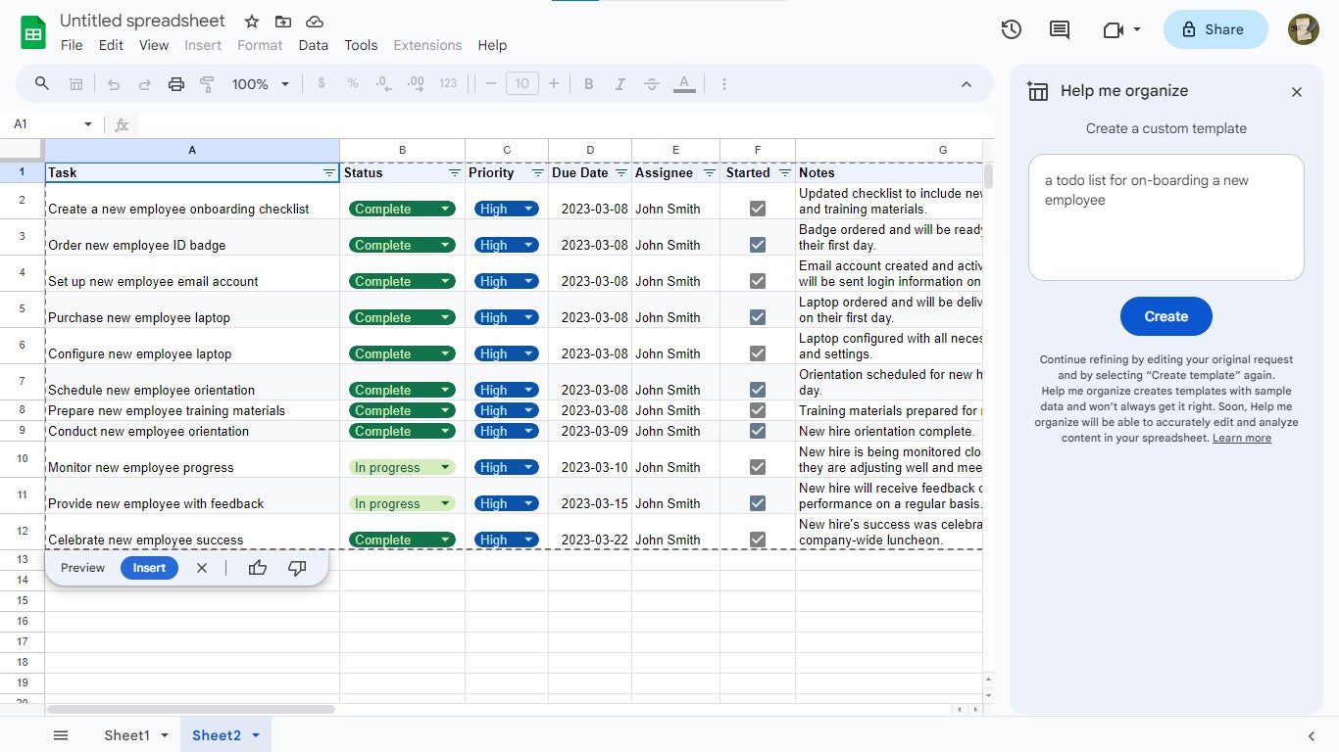The height and width of the screenshot is (752, 1339).
Task: Insert the generated template
Action: pyautogui.click(x=149, y=568)
